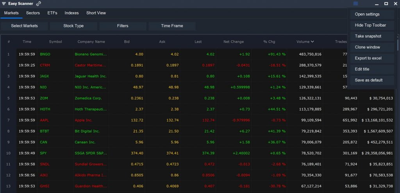Sort by Company Name column header

pos(91,42)
